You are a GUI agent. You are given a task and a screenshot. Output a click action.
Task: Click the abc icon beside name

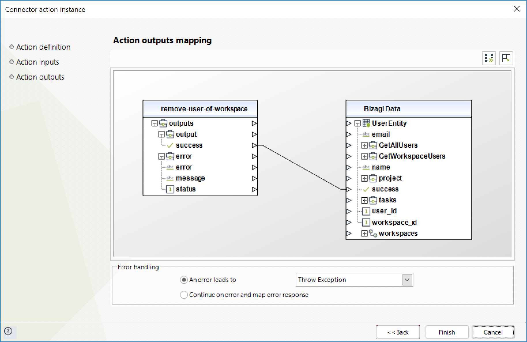[366, 167]
